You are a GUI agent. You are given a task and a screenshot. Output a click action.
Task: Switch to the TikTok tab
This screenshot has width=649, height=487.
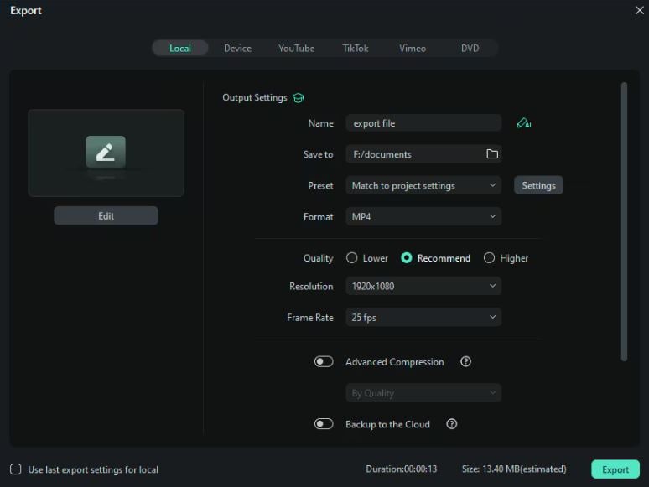(356, 48)
